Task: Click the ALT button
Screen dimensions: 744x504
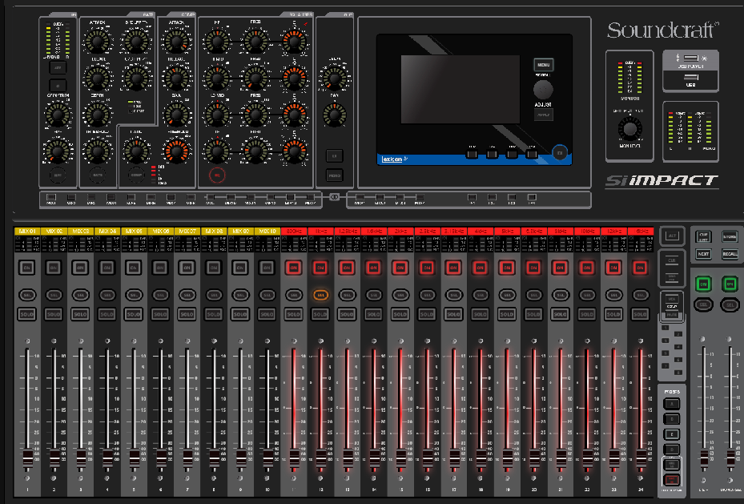Action: point(672,236)
